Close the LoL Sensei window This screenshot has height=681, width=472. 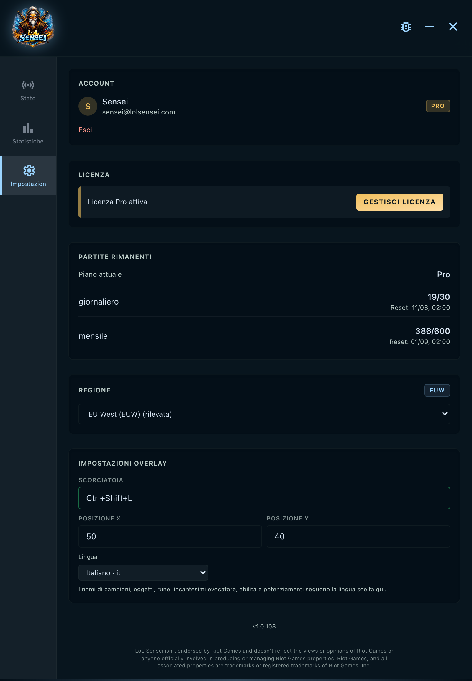pos(453,27)
